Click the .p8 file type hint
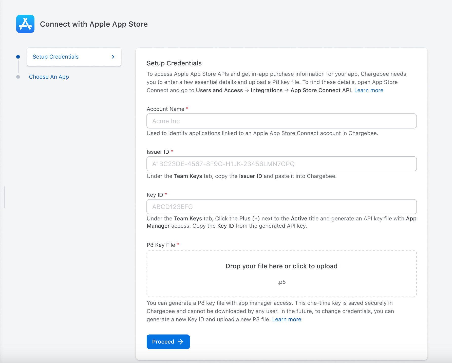Viewport: 452px width, 363px height. pyautogui.click(x=281, y=282)
